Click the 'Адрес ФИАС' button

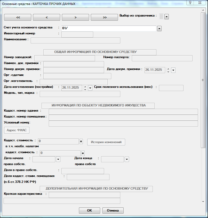pos(17,130)
